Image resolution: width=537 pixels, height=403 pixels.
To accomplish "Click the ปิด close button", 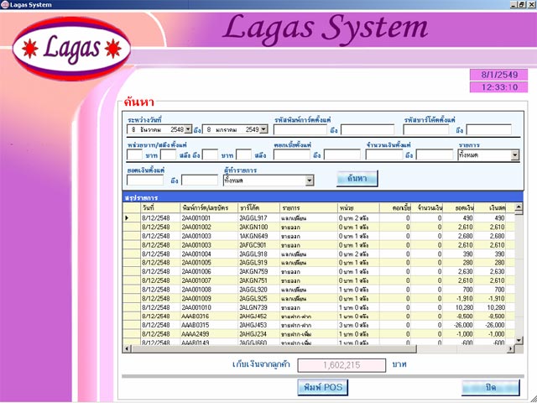I will [490, 388].
